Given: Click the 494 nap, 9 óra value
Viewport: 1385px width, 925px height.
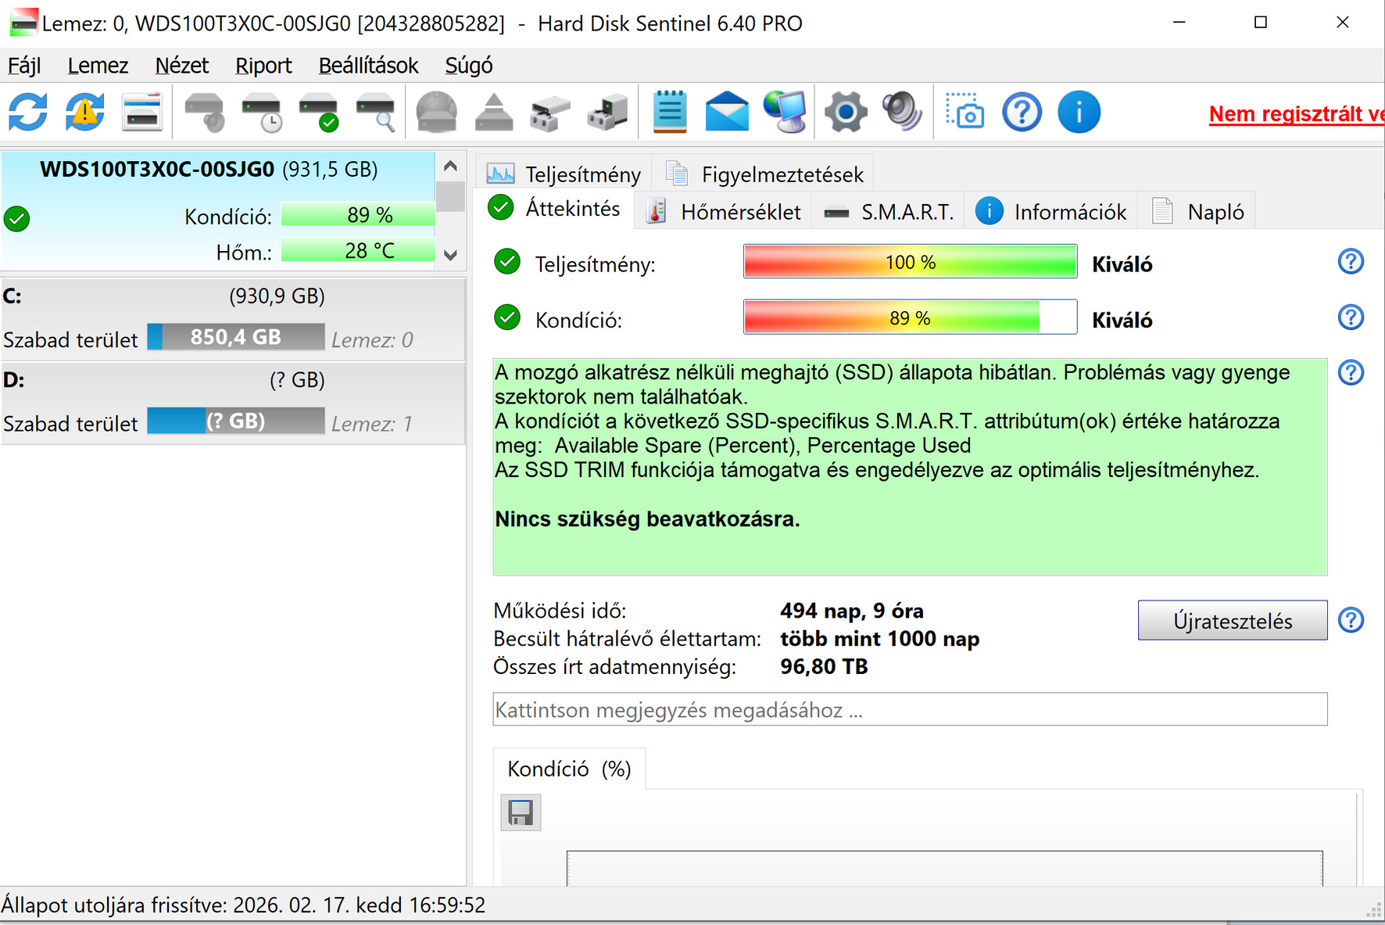Looking at the screenshot, I should tap(852, 611).
